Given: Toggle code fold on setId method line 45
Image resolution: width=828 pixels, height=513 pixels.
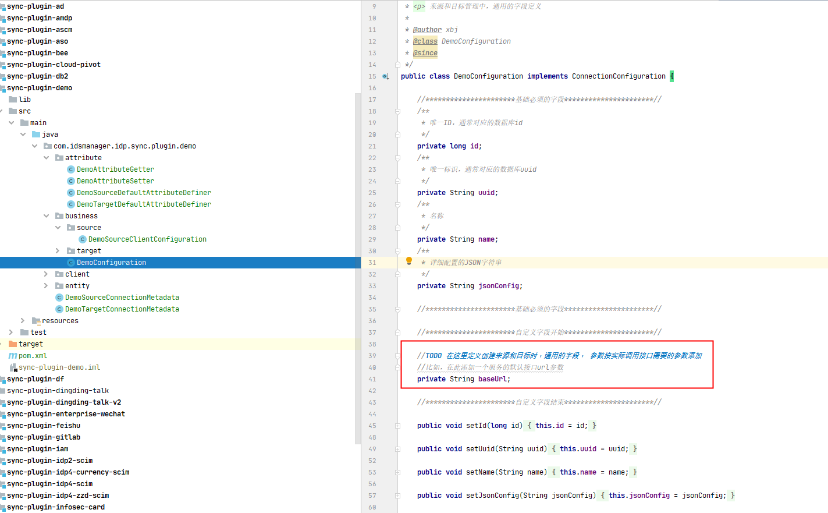Looking at the screenshot, I should pyautogui.click(x=397, y=426).
